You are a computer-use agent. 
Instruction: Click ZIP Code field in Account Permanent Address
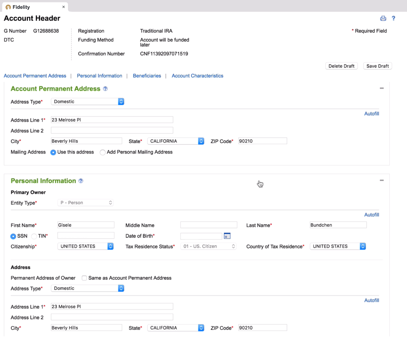coord(263,141)
